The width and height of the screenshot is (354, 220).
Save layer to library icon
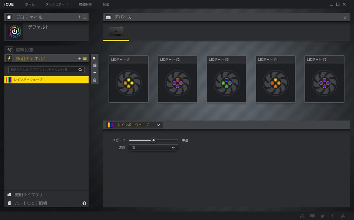[x=95, y=65]
